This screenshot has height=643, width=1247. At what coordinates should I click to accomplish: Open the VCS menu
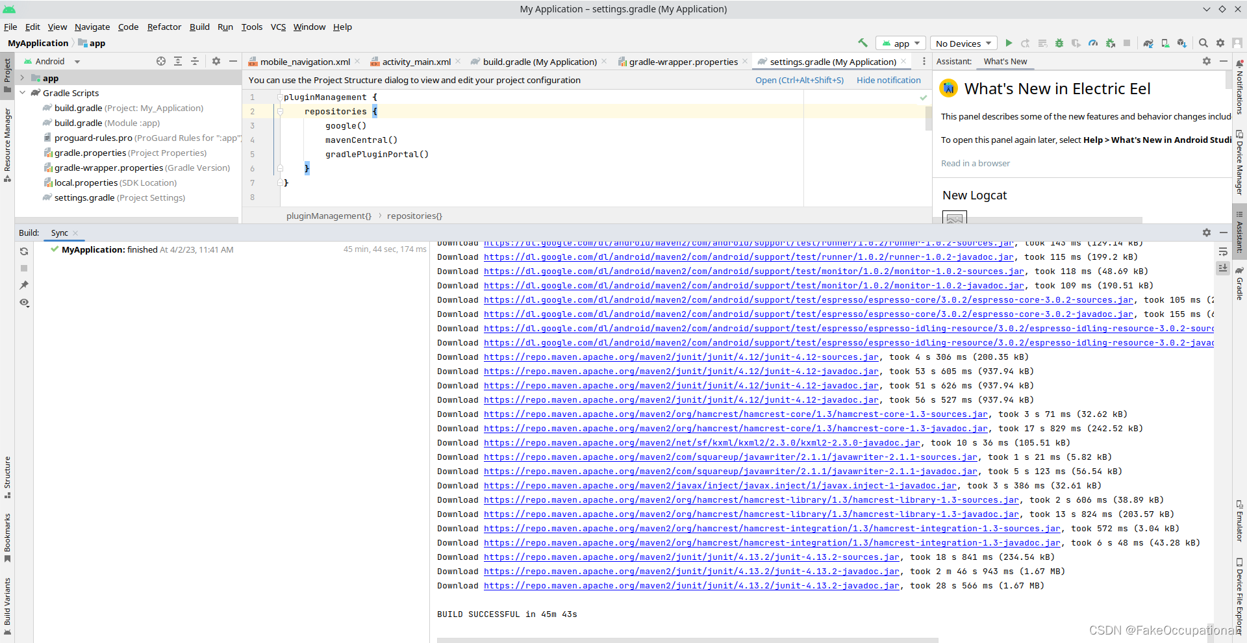tap(278, 27)
